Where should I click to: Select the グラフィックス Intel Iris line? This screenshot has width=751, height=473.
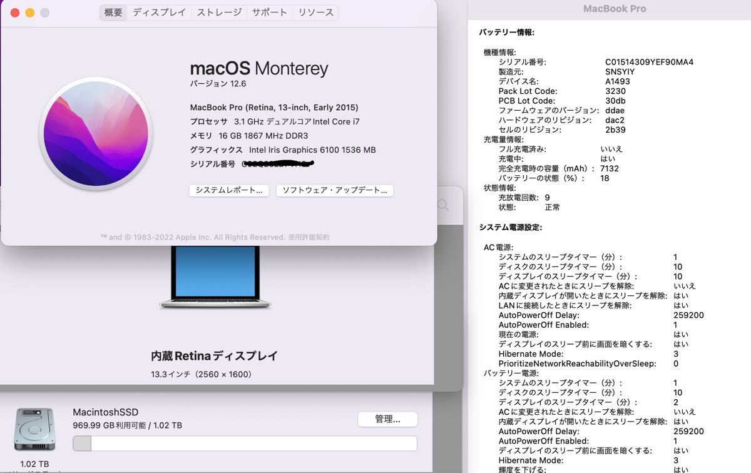[283, 150]
